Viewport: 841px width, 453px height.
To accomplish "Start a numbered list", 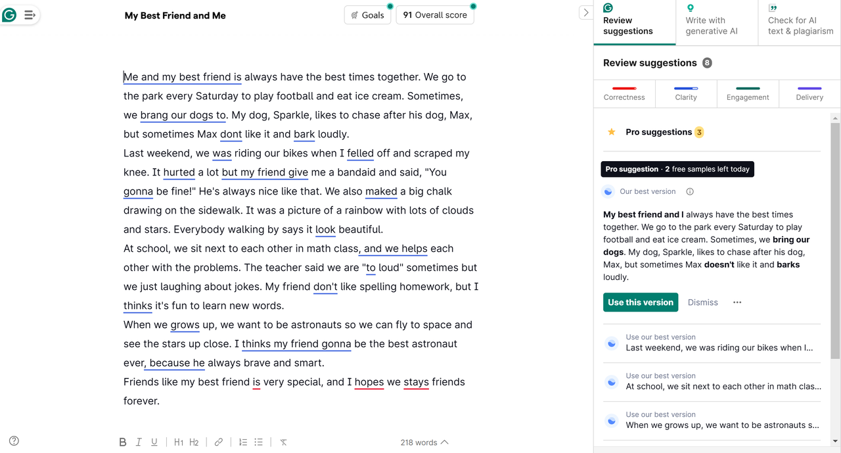I will point(243,442).
